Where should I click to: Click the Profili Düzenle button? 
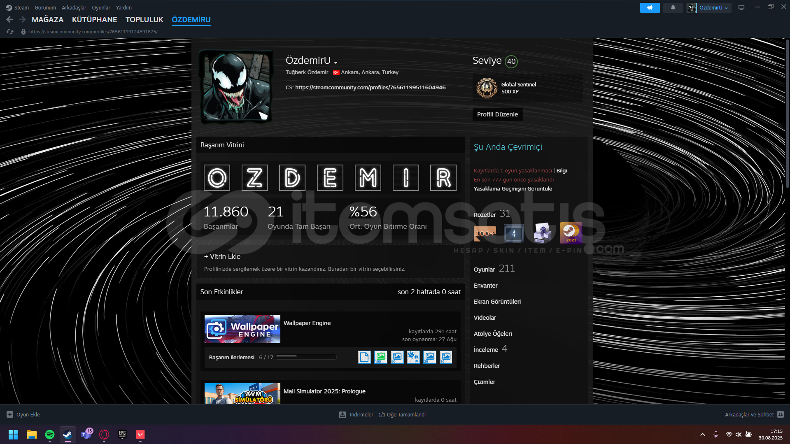click(497, 114)
